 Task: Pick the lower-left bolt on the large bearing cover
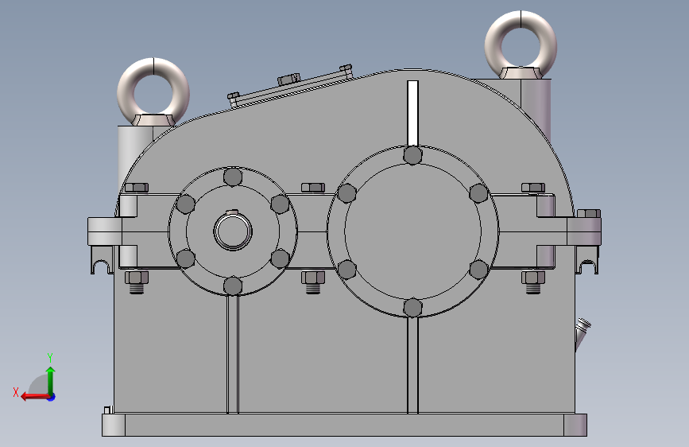[x=346, y=270]
